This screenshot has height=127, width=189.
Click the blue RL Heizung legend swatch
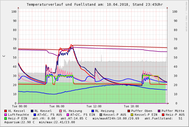pyautogui.click(x=93, y=111)
